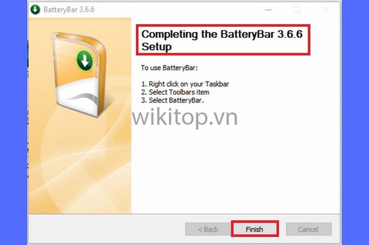Click the BatteryBar 3.6.6 window title text
The image size is (369, 245).
pyautogui.click(x=69, y=10)
